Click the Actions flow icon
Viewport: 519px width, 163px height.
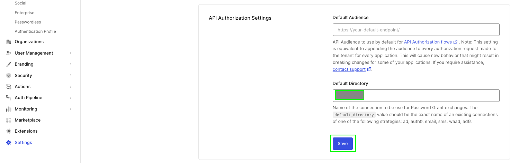pos(9,87)
